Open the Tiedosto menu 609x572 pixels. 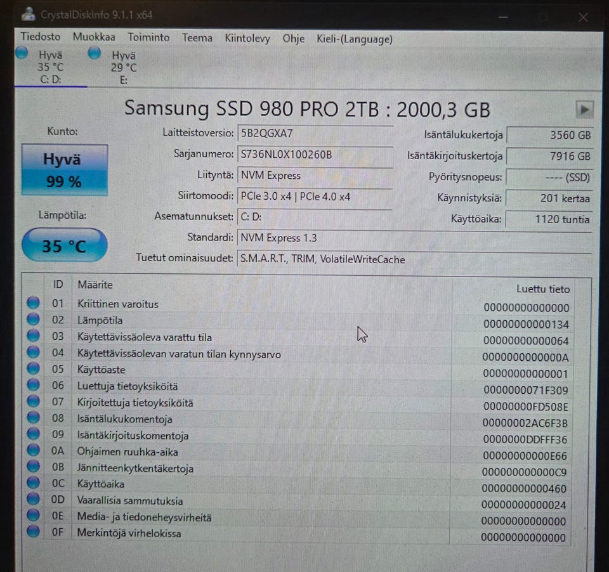[41, 37]
